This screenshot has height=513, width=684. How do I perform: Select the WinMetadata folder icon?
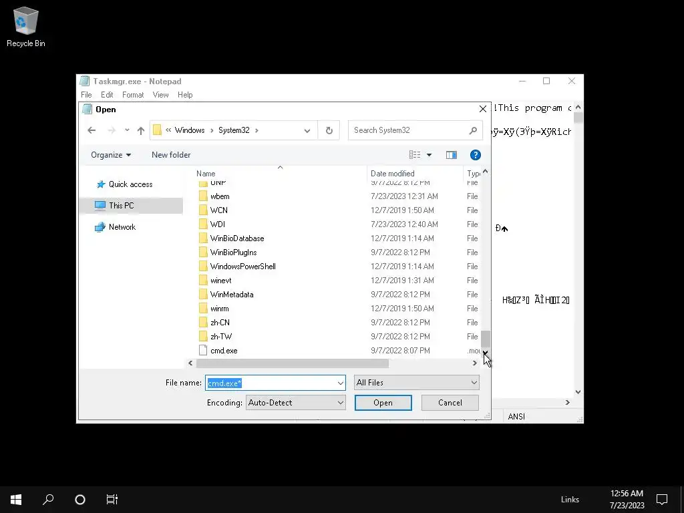(x=203, y=295)
